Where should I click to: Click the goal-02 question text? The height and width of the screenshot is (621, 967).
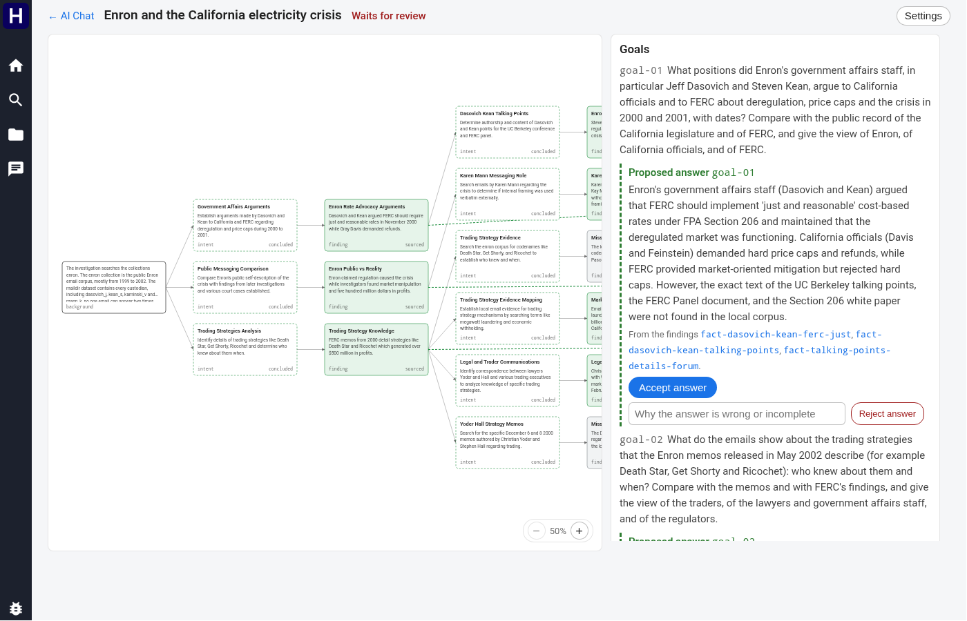click(774, 479)
